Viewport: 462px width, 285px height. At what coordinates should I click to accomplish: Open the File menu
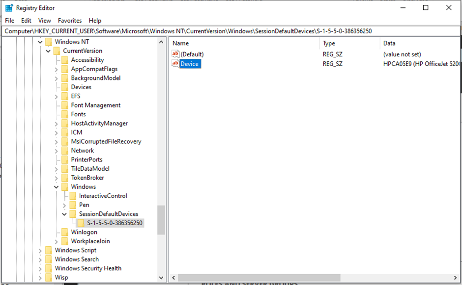click(x=10, y=21)
